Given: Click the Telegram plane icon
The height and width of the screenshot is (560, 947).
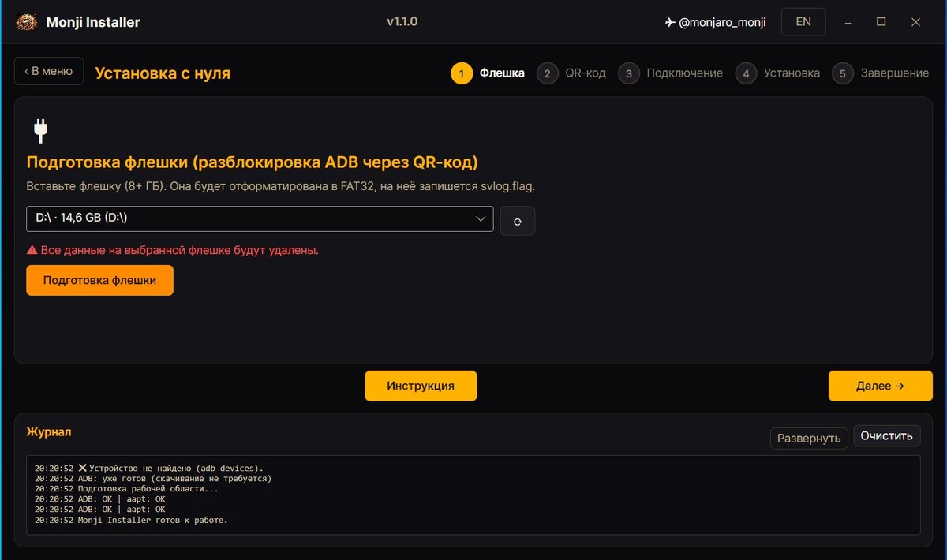Looking at the screenshot, I should point(670,22).
